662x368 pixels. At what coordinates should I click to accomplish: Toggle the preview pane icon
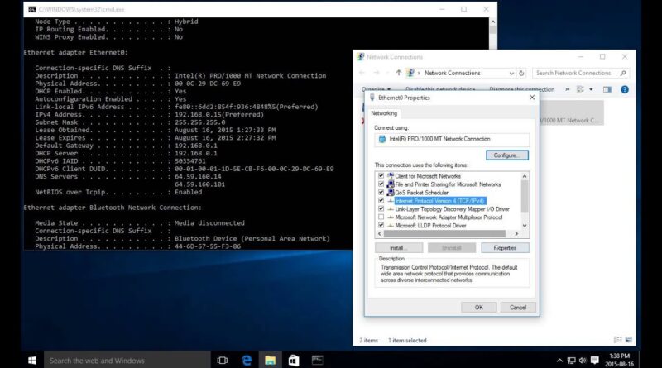(607, 89)
